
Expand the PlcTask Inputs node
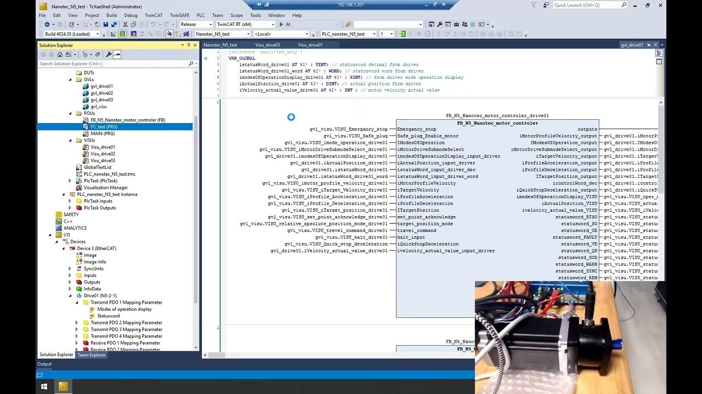pyautogui.click(x=70, y=201)
